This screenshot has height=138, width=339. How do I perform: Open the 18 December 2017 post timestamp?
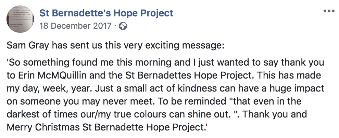(75, 26)
